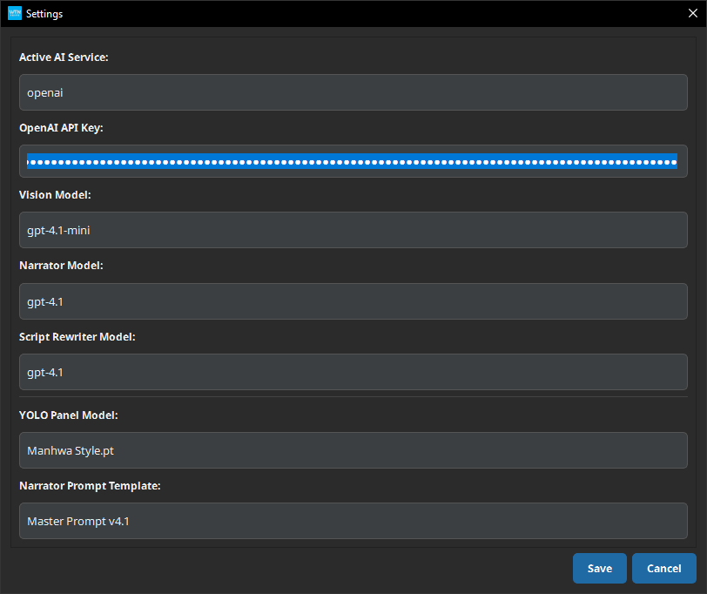The image size is (707, 594).
Task: Open the Narrator Prompt Template selector
Action: click(353, 521)
